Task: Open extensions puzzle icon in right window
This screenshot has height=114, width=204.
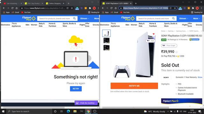Action: click(193, 8)
